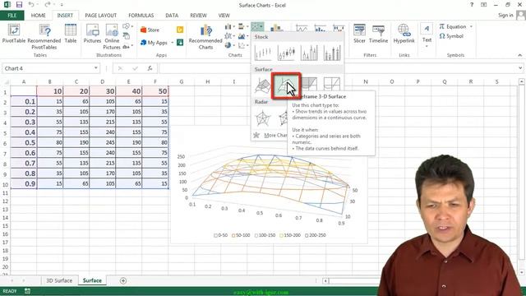Viewport: 526px width, 296px height.
Task: Click the macro record status bar icon
Action: (x=27, y=291)
